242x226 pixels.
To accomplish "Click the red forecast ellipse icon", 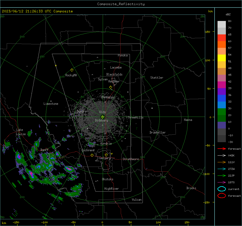I will pos(222,196).
